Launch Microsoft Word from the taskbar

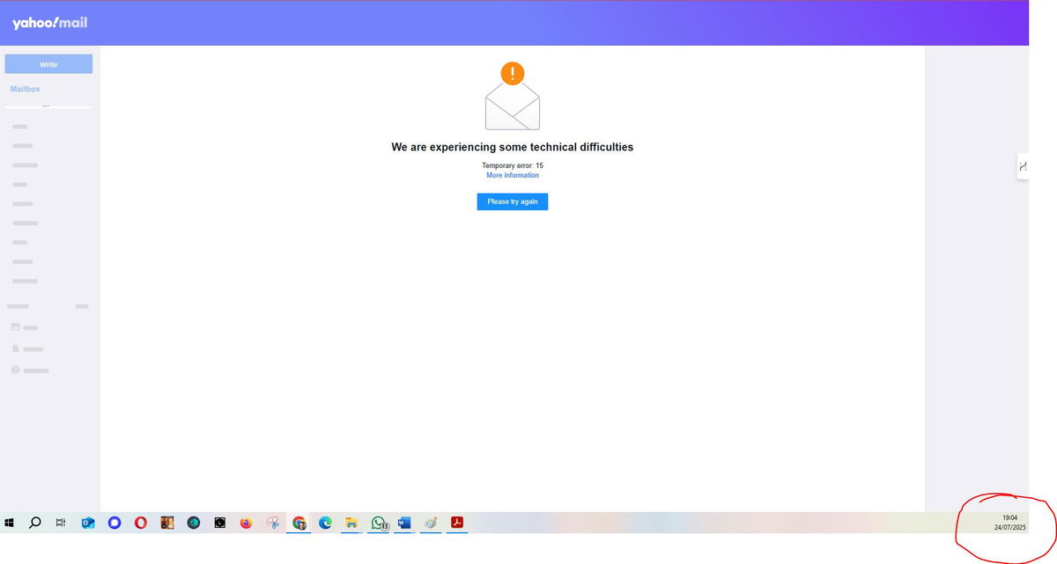[404, 522]
